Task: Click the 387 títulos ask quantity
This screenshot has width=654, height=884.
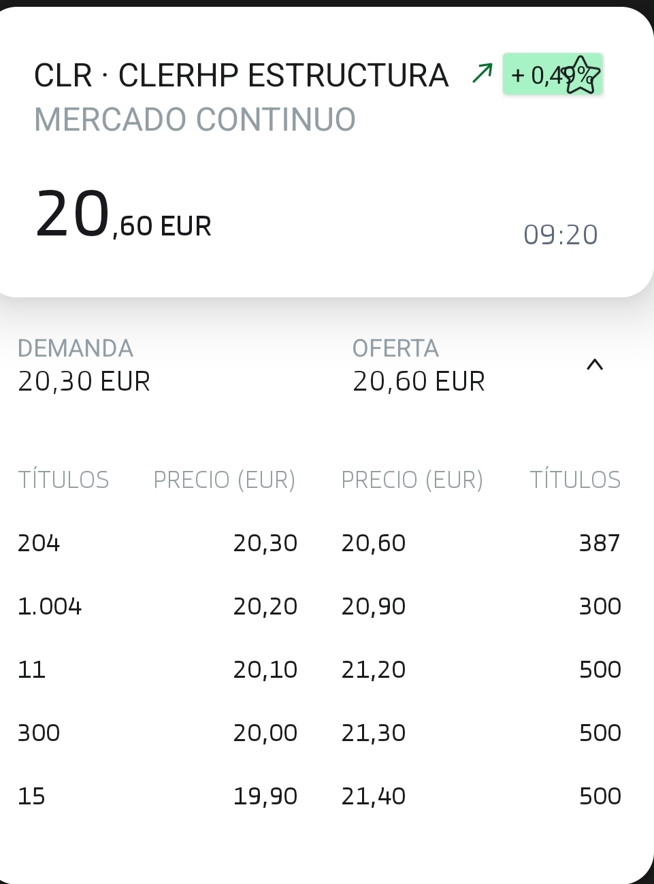Action: (600, 543)
